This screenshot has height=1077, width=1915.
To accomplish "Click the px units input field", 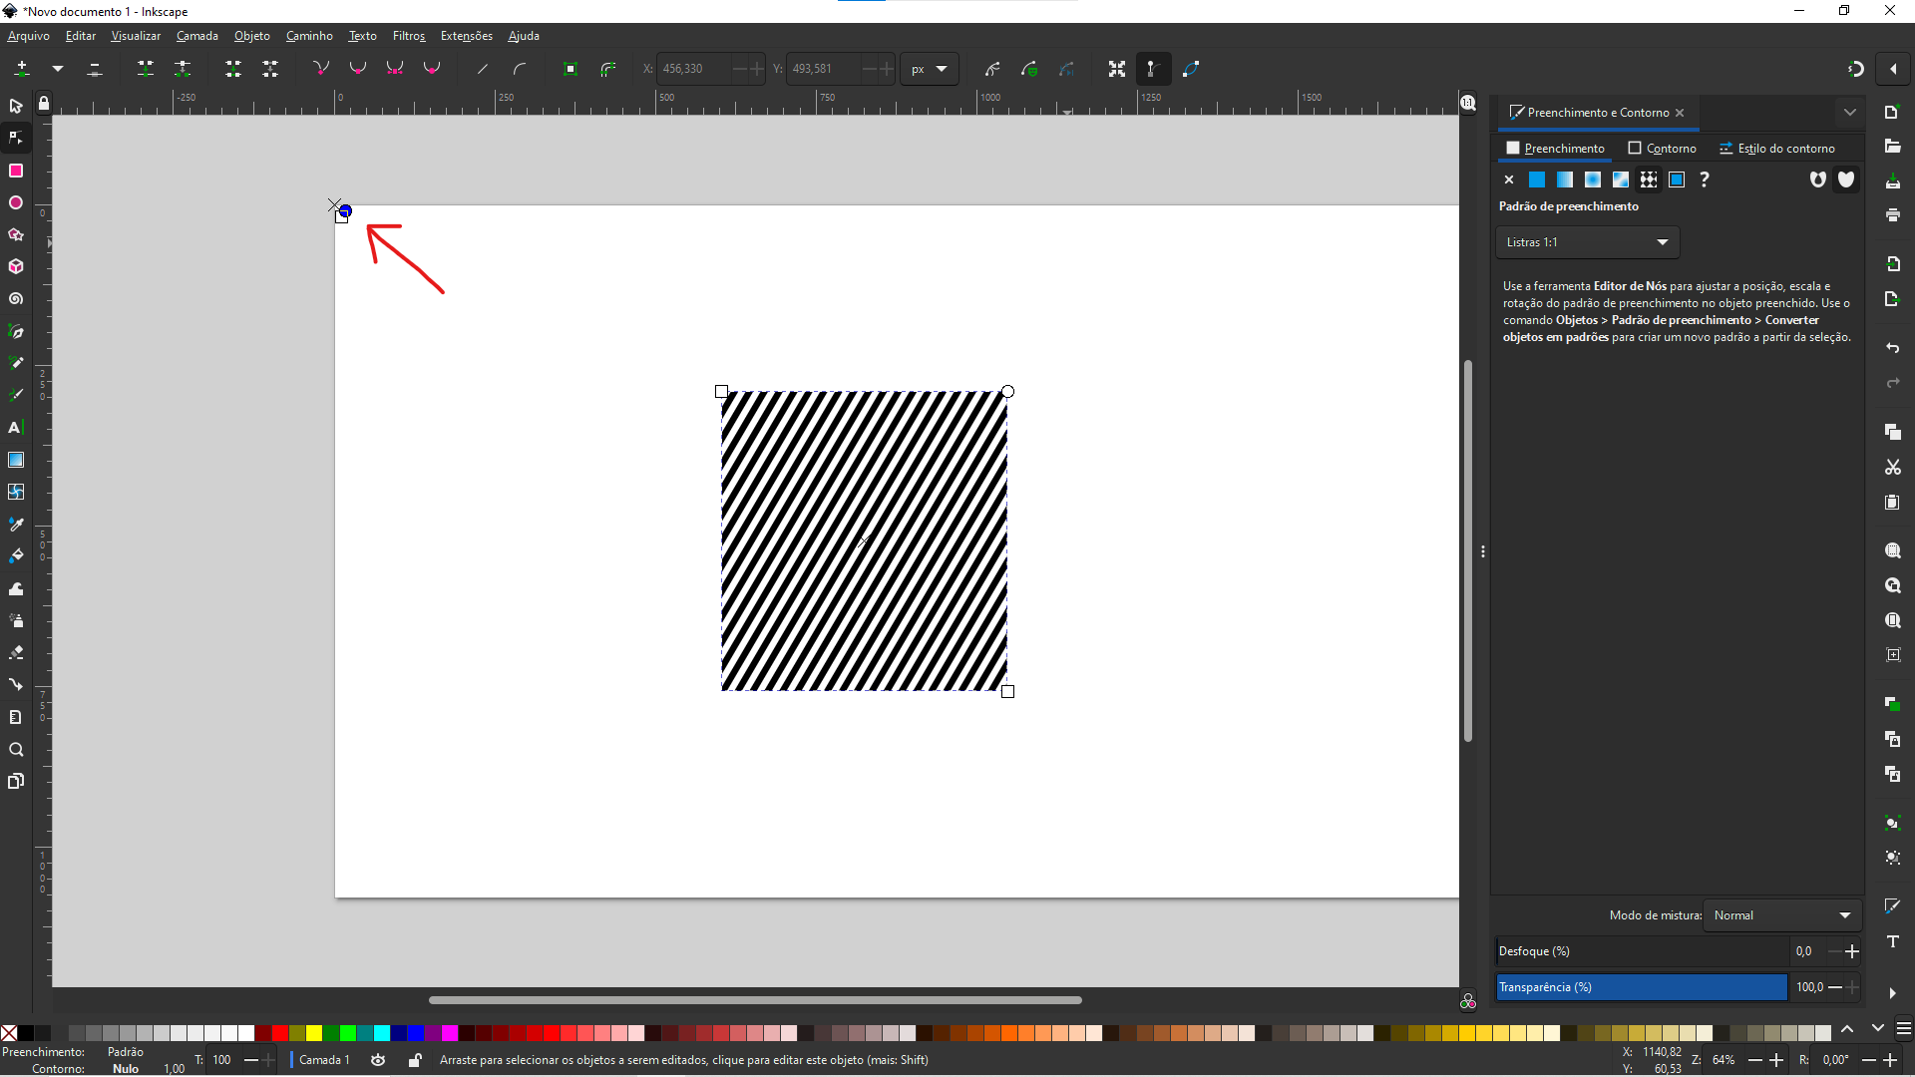I will point(928,69).
